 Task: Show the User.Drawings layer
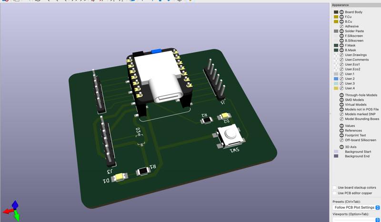pos(341,55)
